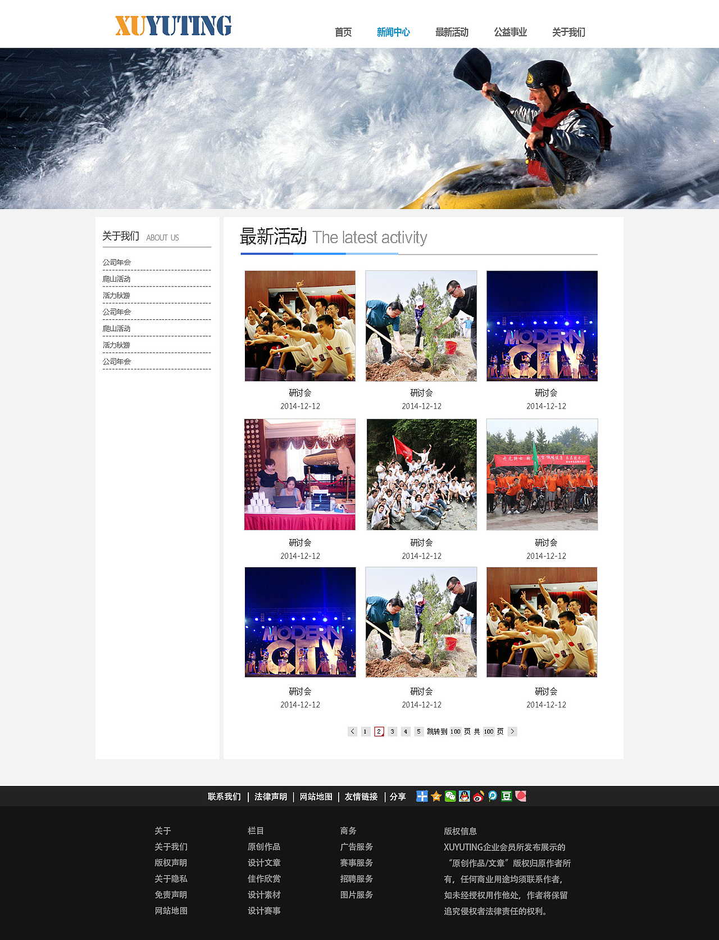The height and width of the screenshot is (940, 719).
Task: Share via the Sina Weibo icon
Action: 478,796
